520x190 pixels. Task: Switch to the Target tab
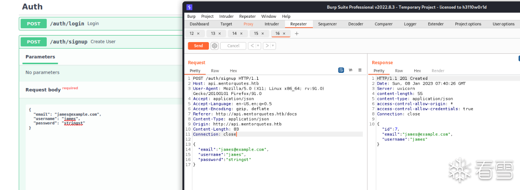click(x=226, y=24)
